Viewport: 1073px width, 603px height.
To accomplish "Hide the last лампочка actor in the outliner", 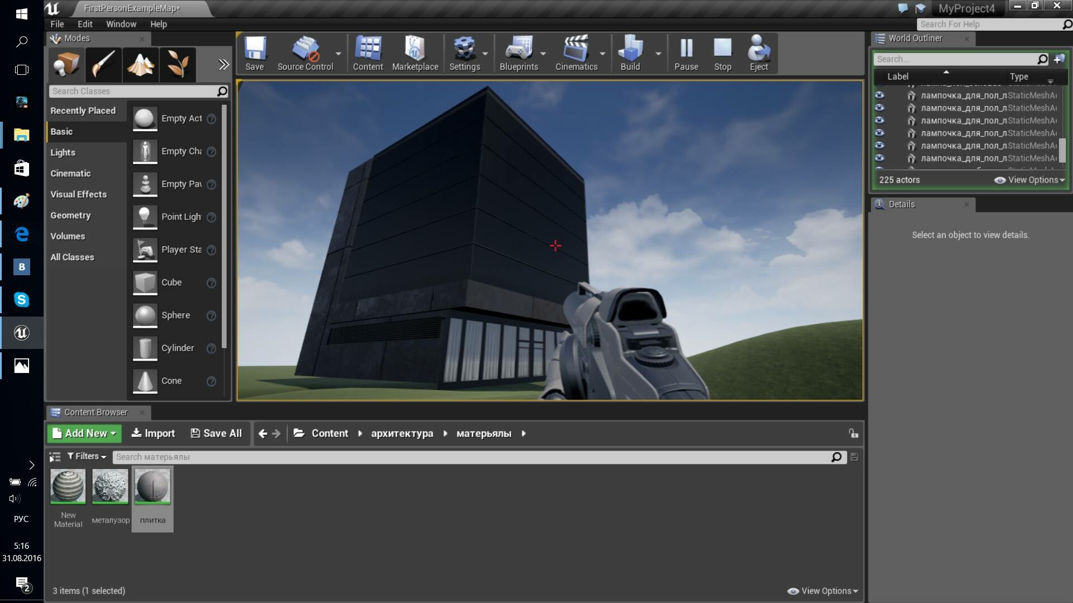I will [x=880, y=158].
